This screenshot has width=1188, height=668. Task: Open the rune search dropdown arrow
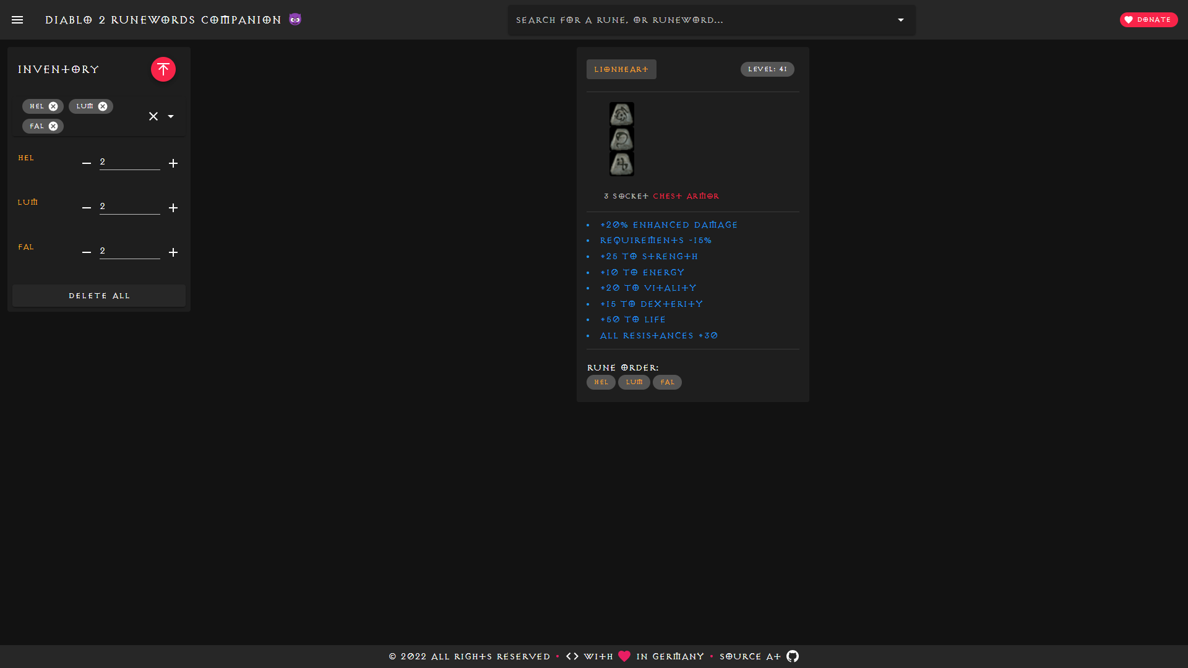901,20
